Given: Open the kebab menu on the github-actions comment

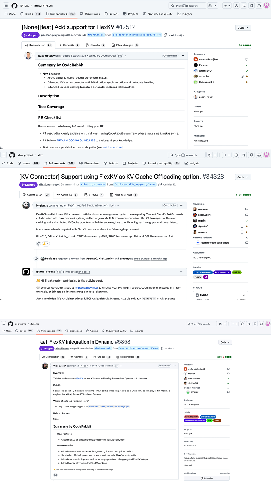Looking at the screenshot, I should click(x=182, y=272).
